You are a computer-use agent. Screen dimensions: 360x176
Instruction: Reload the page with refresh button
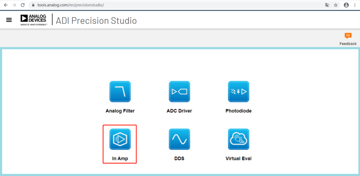click(23, 5)
